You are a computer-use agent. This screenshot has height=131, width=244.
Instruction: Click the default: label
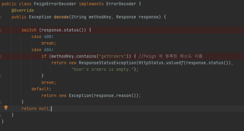click(x=41, y=89)
